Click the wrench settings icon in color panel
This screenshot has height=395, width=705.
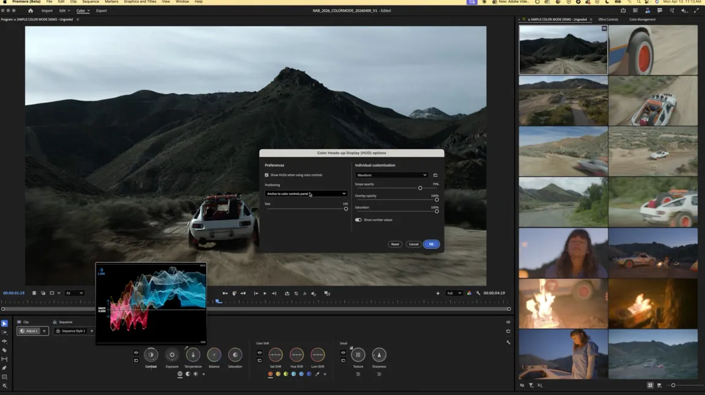pos(508,342)
